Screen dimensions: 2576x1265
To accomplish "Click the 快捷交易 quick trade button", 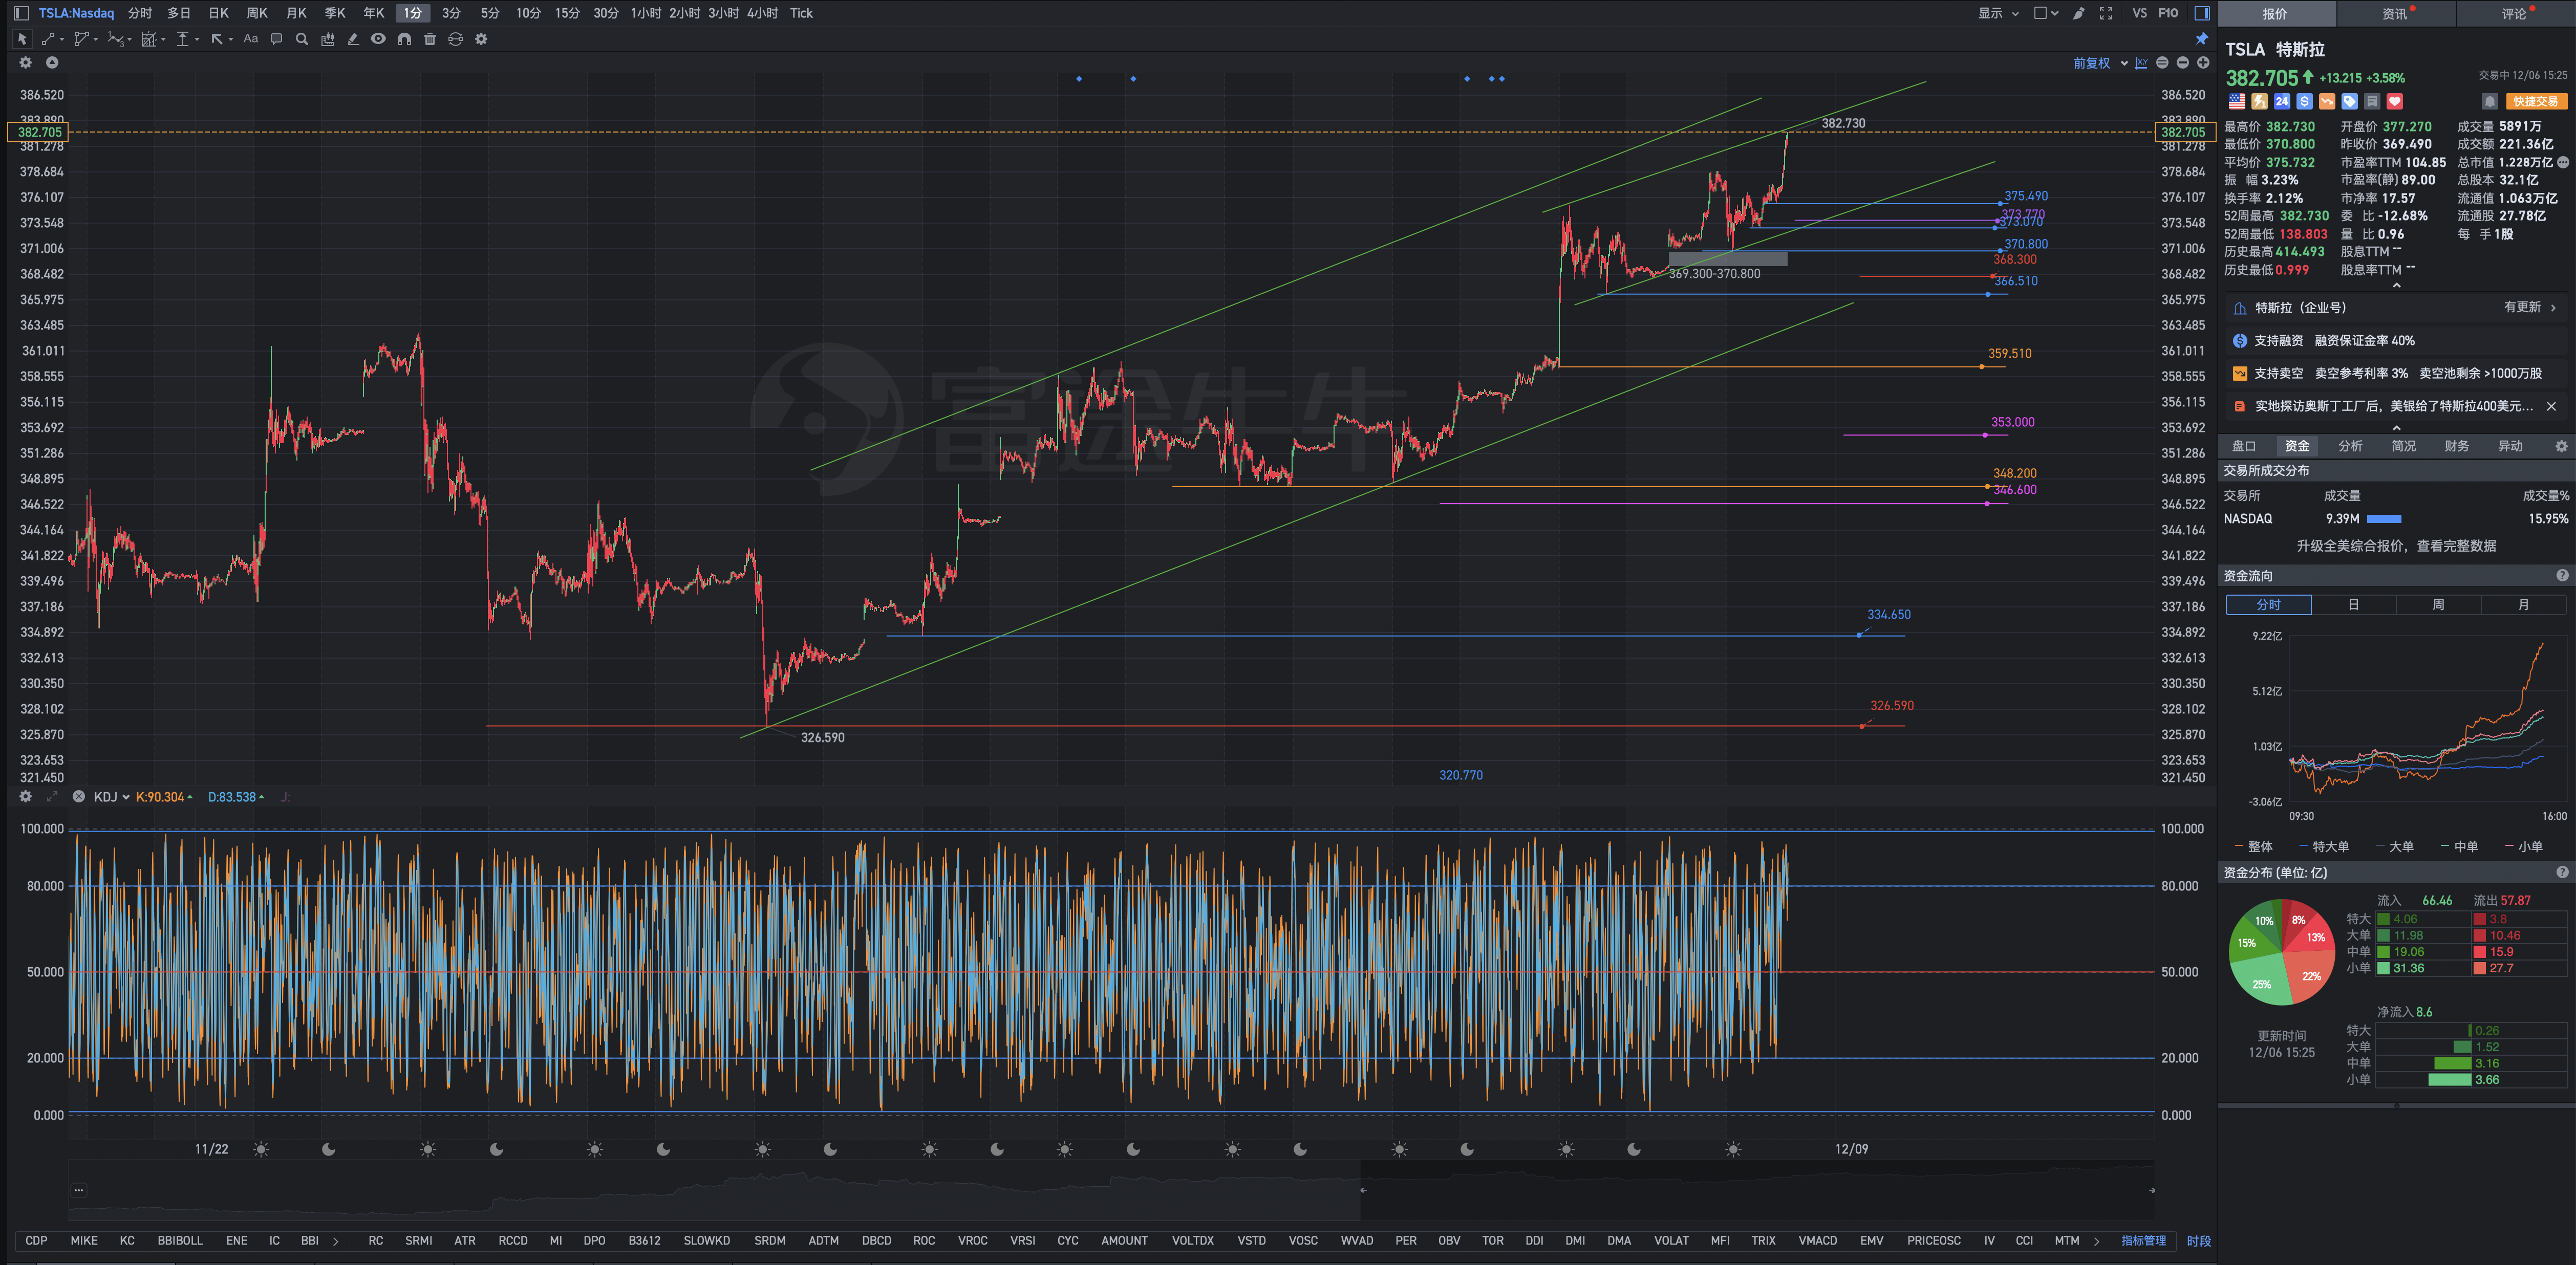I will point(2536,101).
